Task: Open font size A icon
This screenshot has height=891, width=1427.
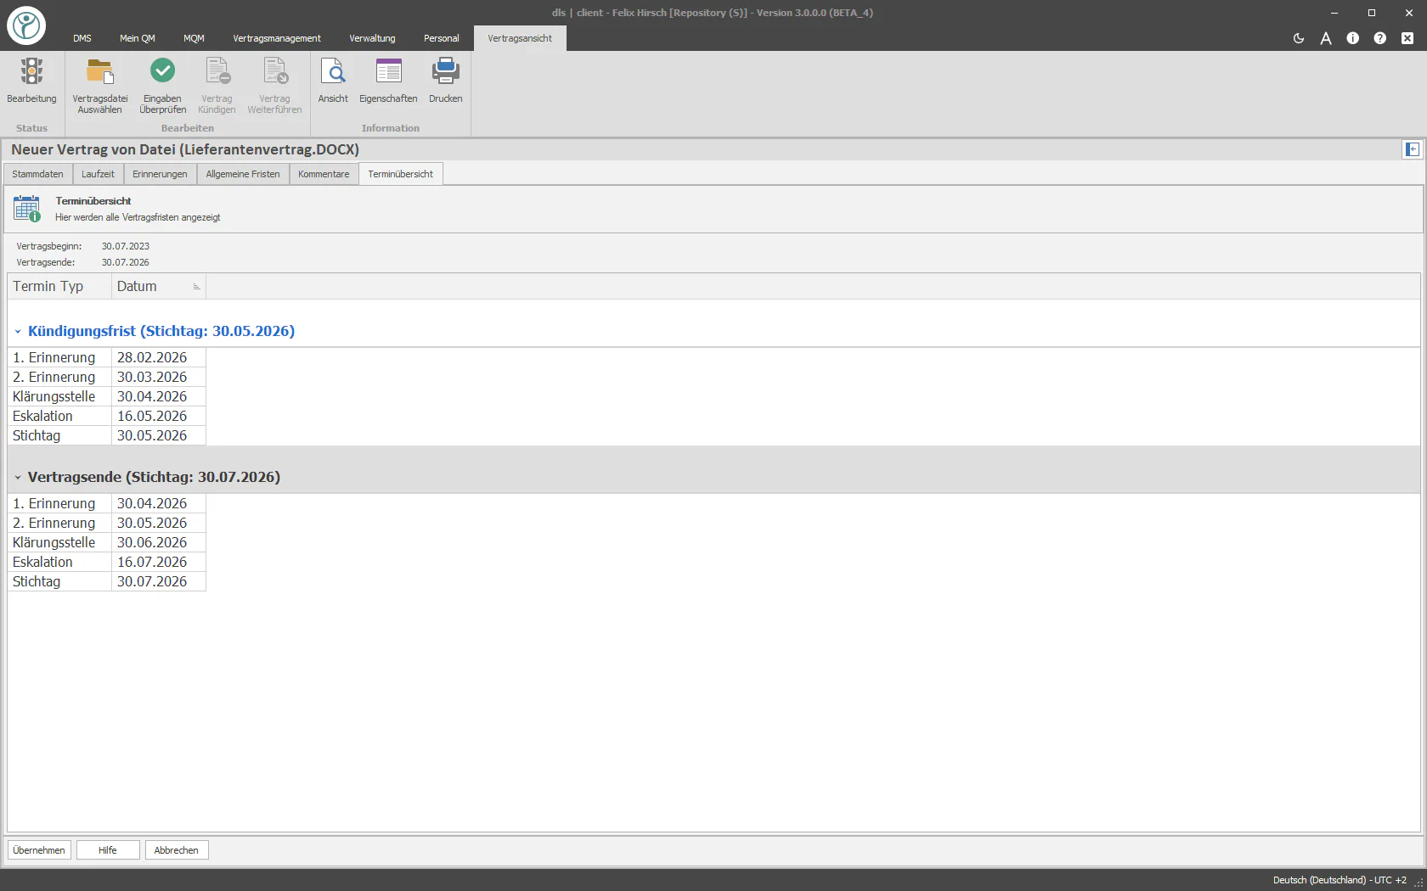Action: click(1326, 38)
